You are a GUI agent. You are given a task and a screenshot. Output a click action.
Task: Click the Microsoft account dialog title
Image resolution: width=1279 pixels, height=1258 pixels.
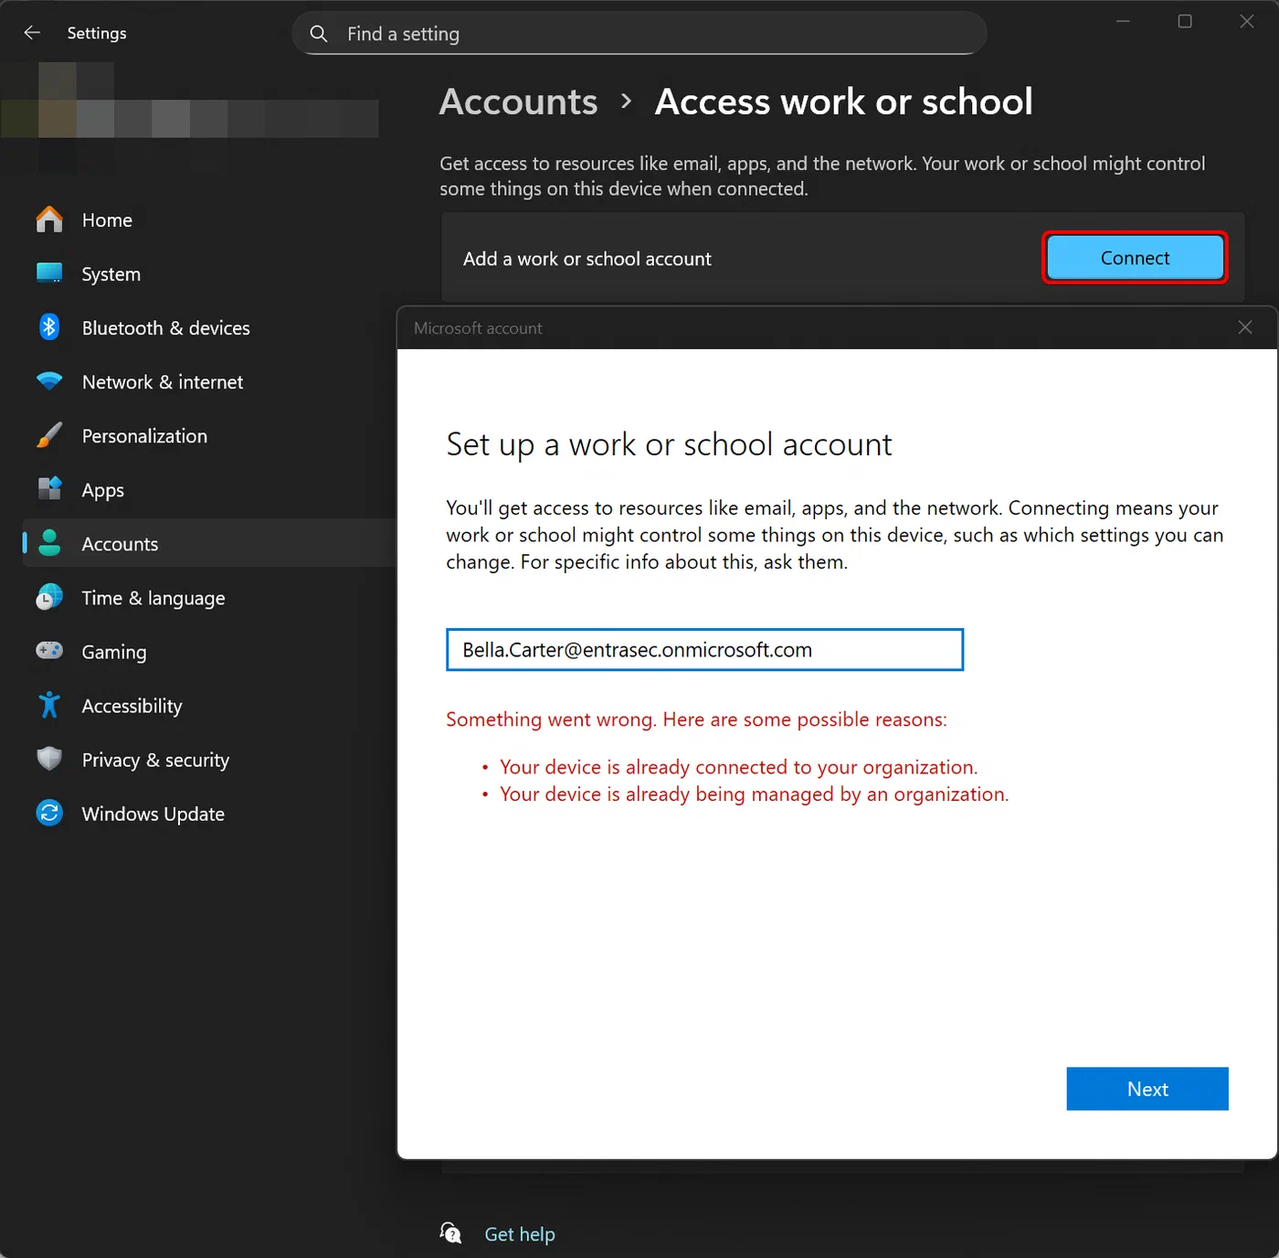click(x=478, y=328)
